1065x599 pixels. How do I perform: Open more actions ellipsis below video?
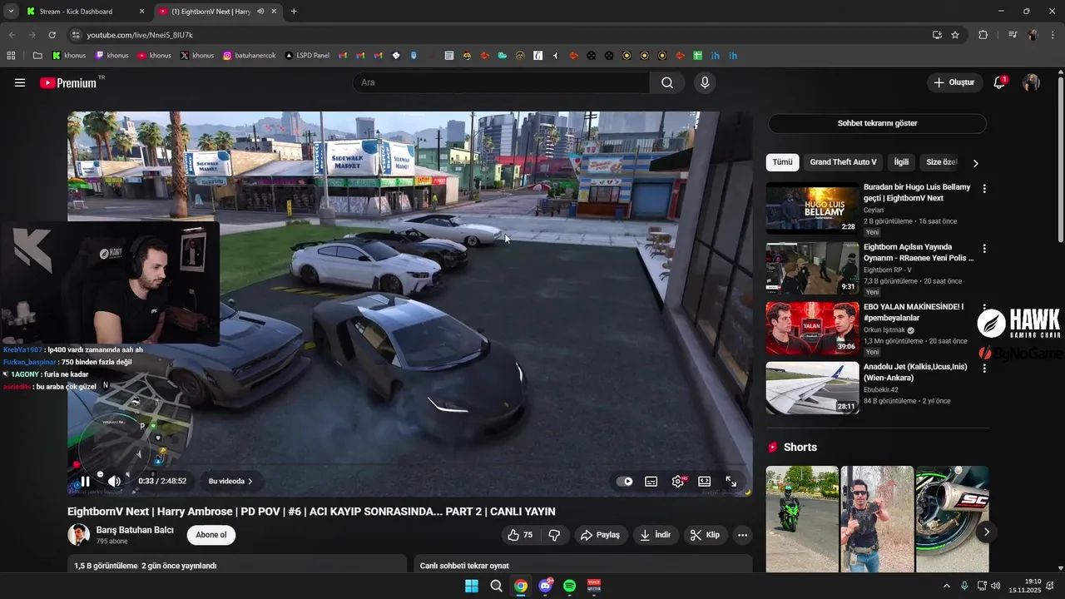coord(743,535)
